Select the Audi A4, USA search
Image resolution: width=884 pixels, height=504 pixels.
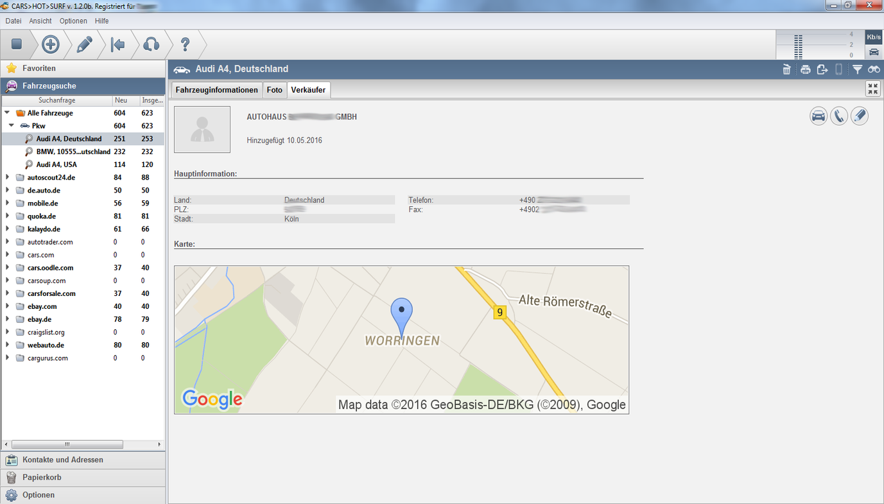pyautogui.click(x=83, y=164)
